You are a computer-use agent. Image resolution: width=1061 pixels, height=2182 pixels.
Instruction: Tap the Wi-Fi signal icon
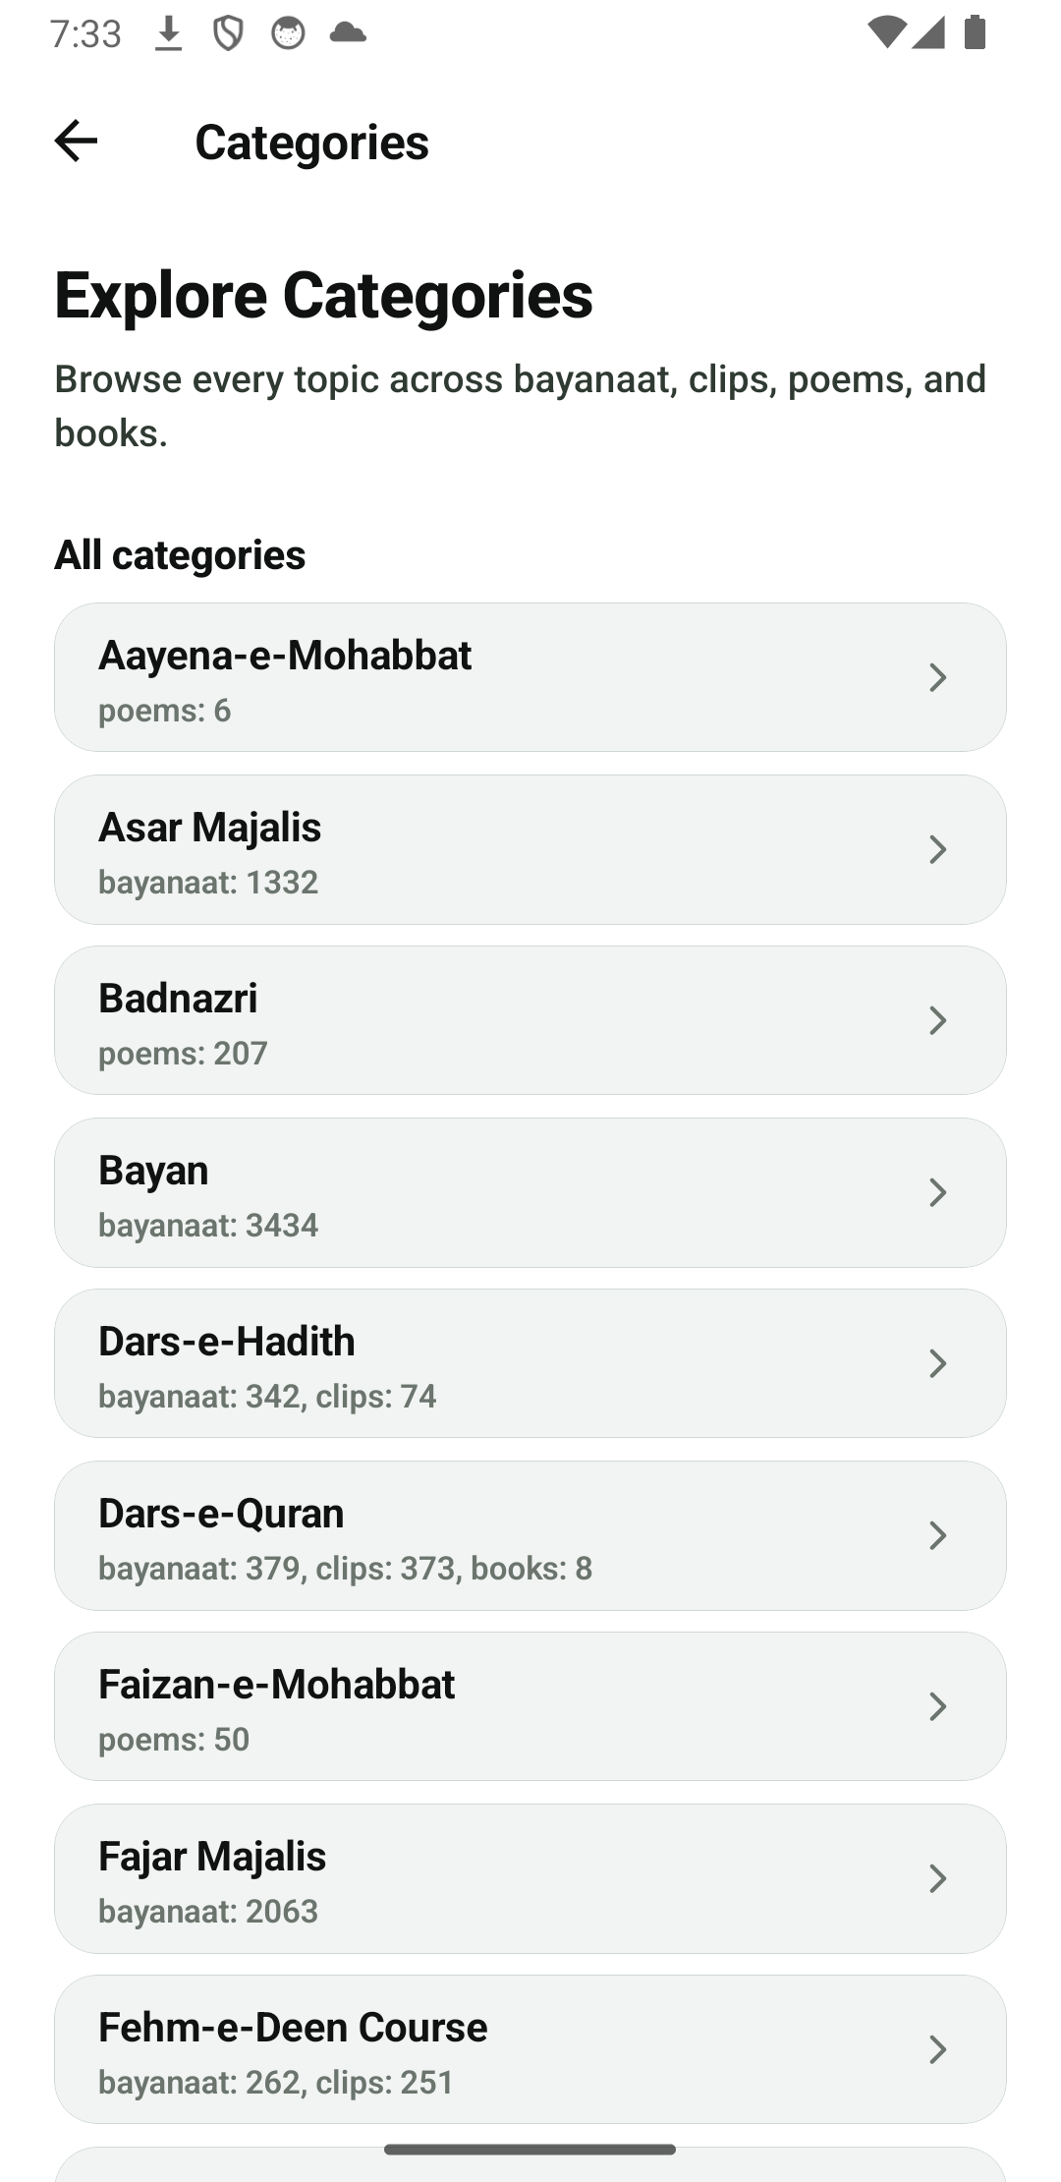[x=887, y=32]
